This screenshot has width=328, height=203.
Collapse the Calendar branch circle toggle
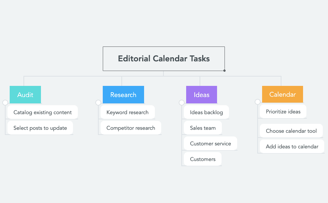(x=258, y=102)
